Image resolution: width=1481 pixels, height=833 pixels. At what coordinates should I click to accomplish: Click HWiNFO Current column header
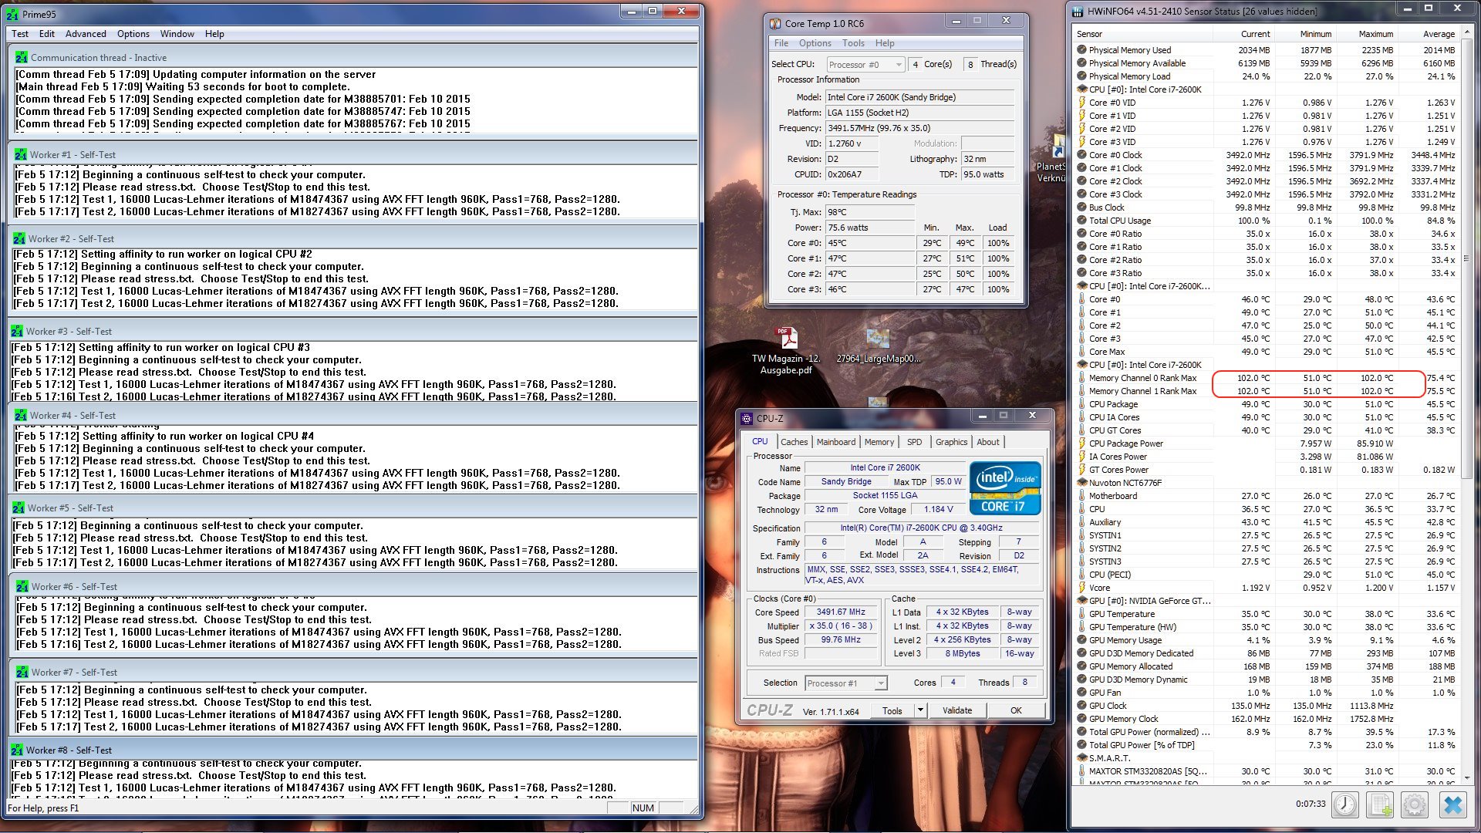tap(1243, 34)
